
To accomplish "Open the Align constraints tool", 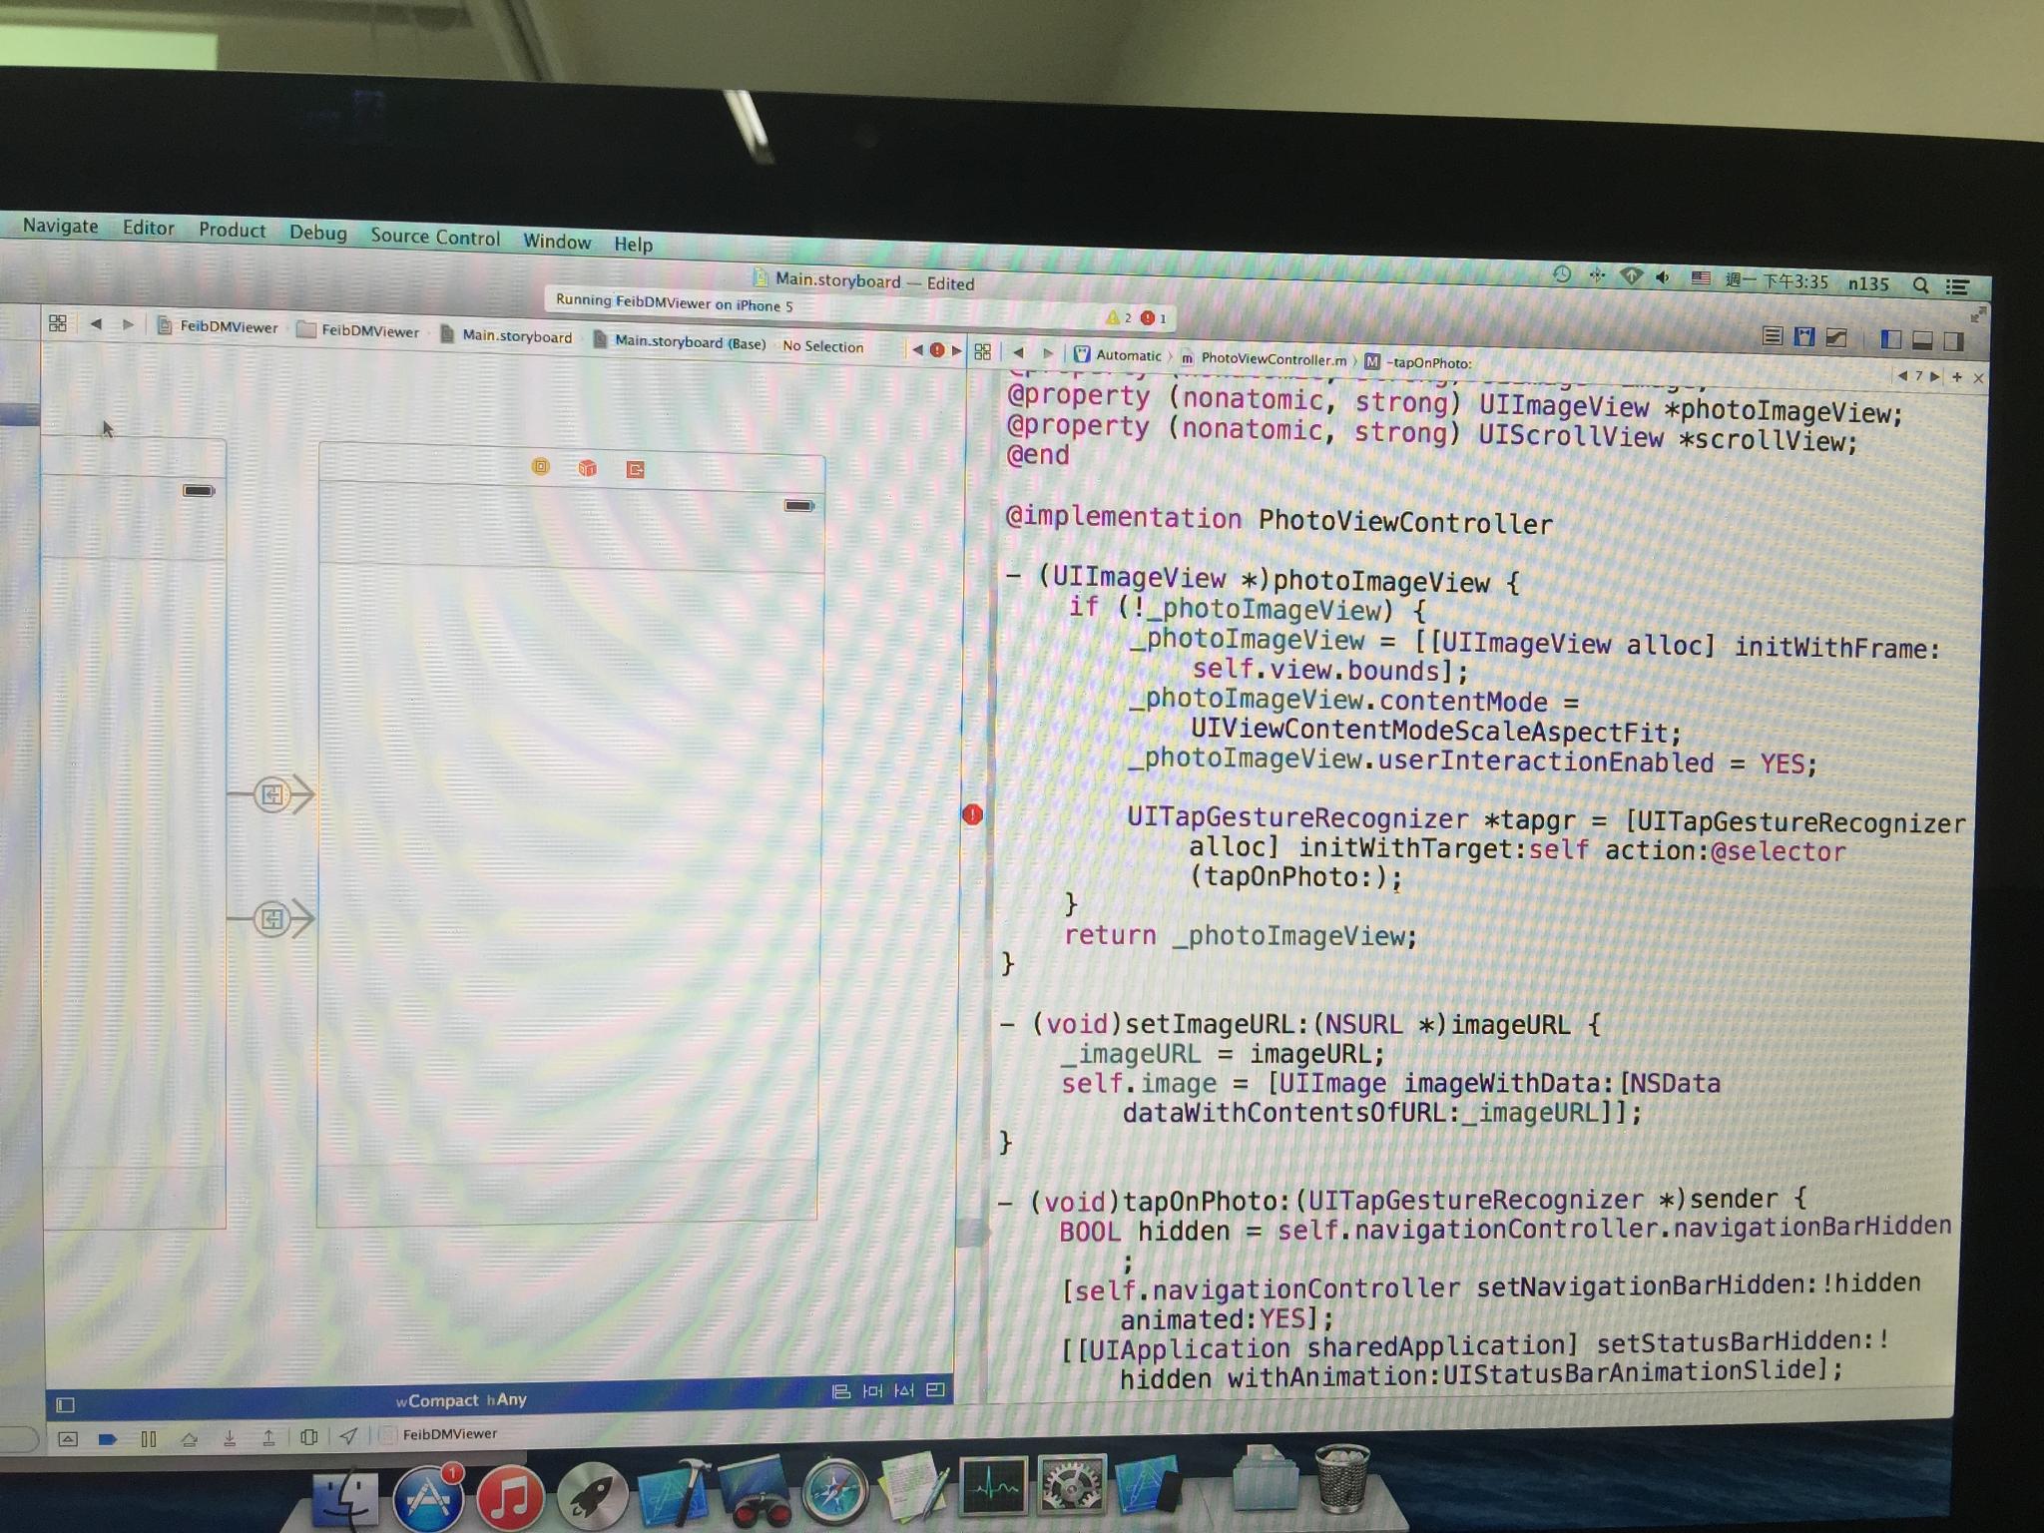I will [x=841, y=1391].
